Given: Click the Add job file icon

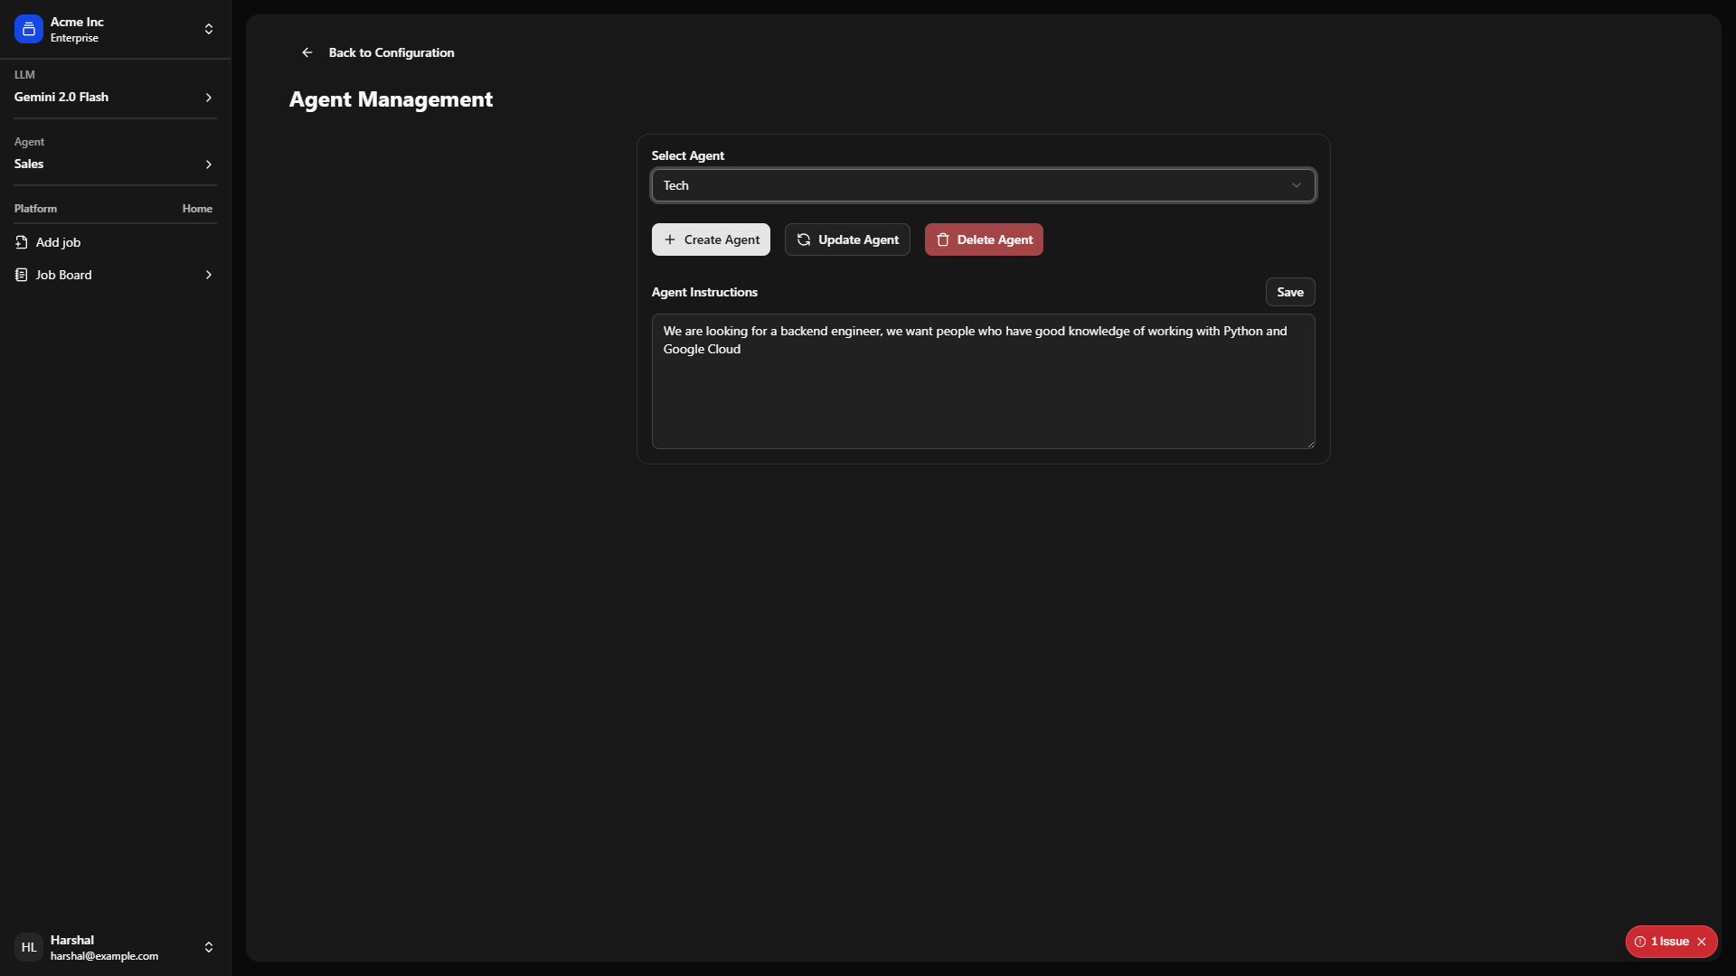Looking at the screenshot, I should (22, 242).
